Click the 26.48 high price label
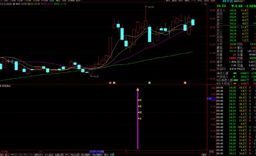Screen dimensions: 256x156 [151, 7]
